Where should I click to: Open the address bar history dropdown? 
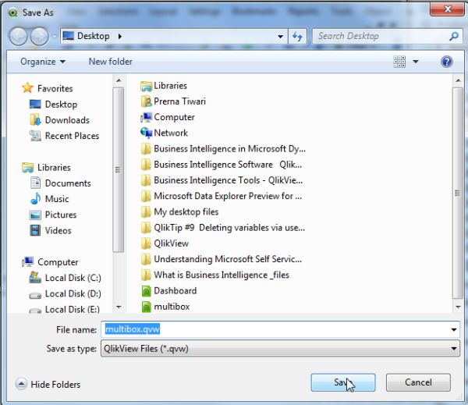click(x=280, y=37)
